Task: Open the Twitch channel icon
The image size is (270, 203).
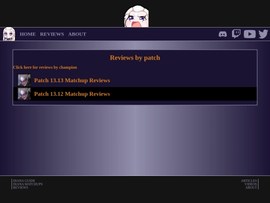Action: click(x=236, y=34)
